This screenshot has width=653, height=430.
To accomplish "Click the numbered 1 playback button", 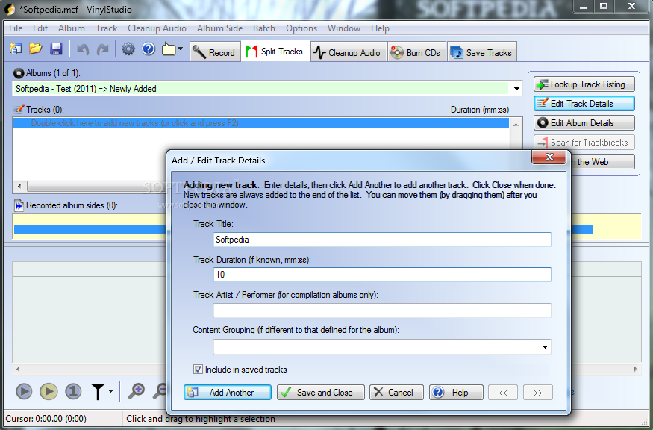I will [x=73, y=392].
